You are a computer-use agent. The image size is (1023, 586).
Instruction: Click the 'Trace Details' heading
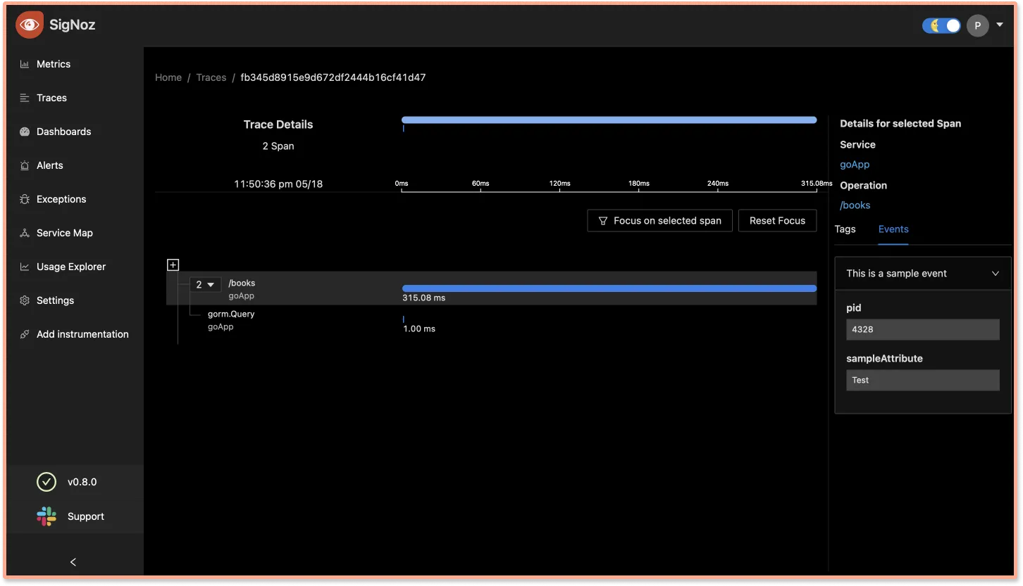pos(278,125)
